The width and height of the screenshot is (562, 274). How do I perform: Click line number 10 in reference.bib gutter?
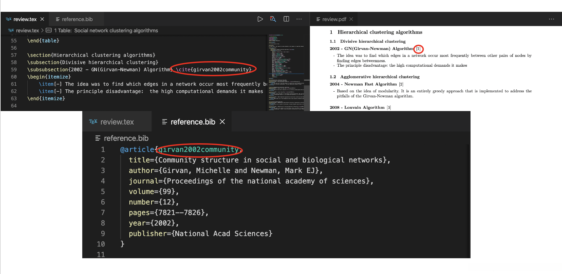pos(101,244)
